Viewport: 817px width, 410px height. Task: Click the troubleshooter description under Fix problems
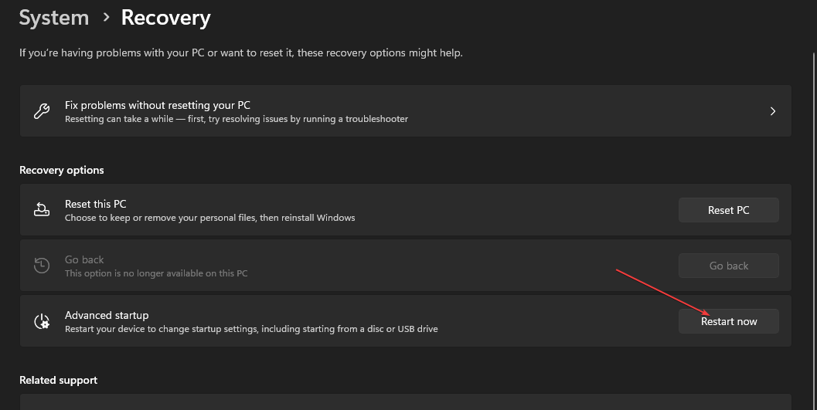237,119
